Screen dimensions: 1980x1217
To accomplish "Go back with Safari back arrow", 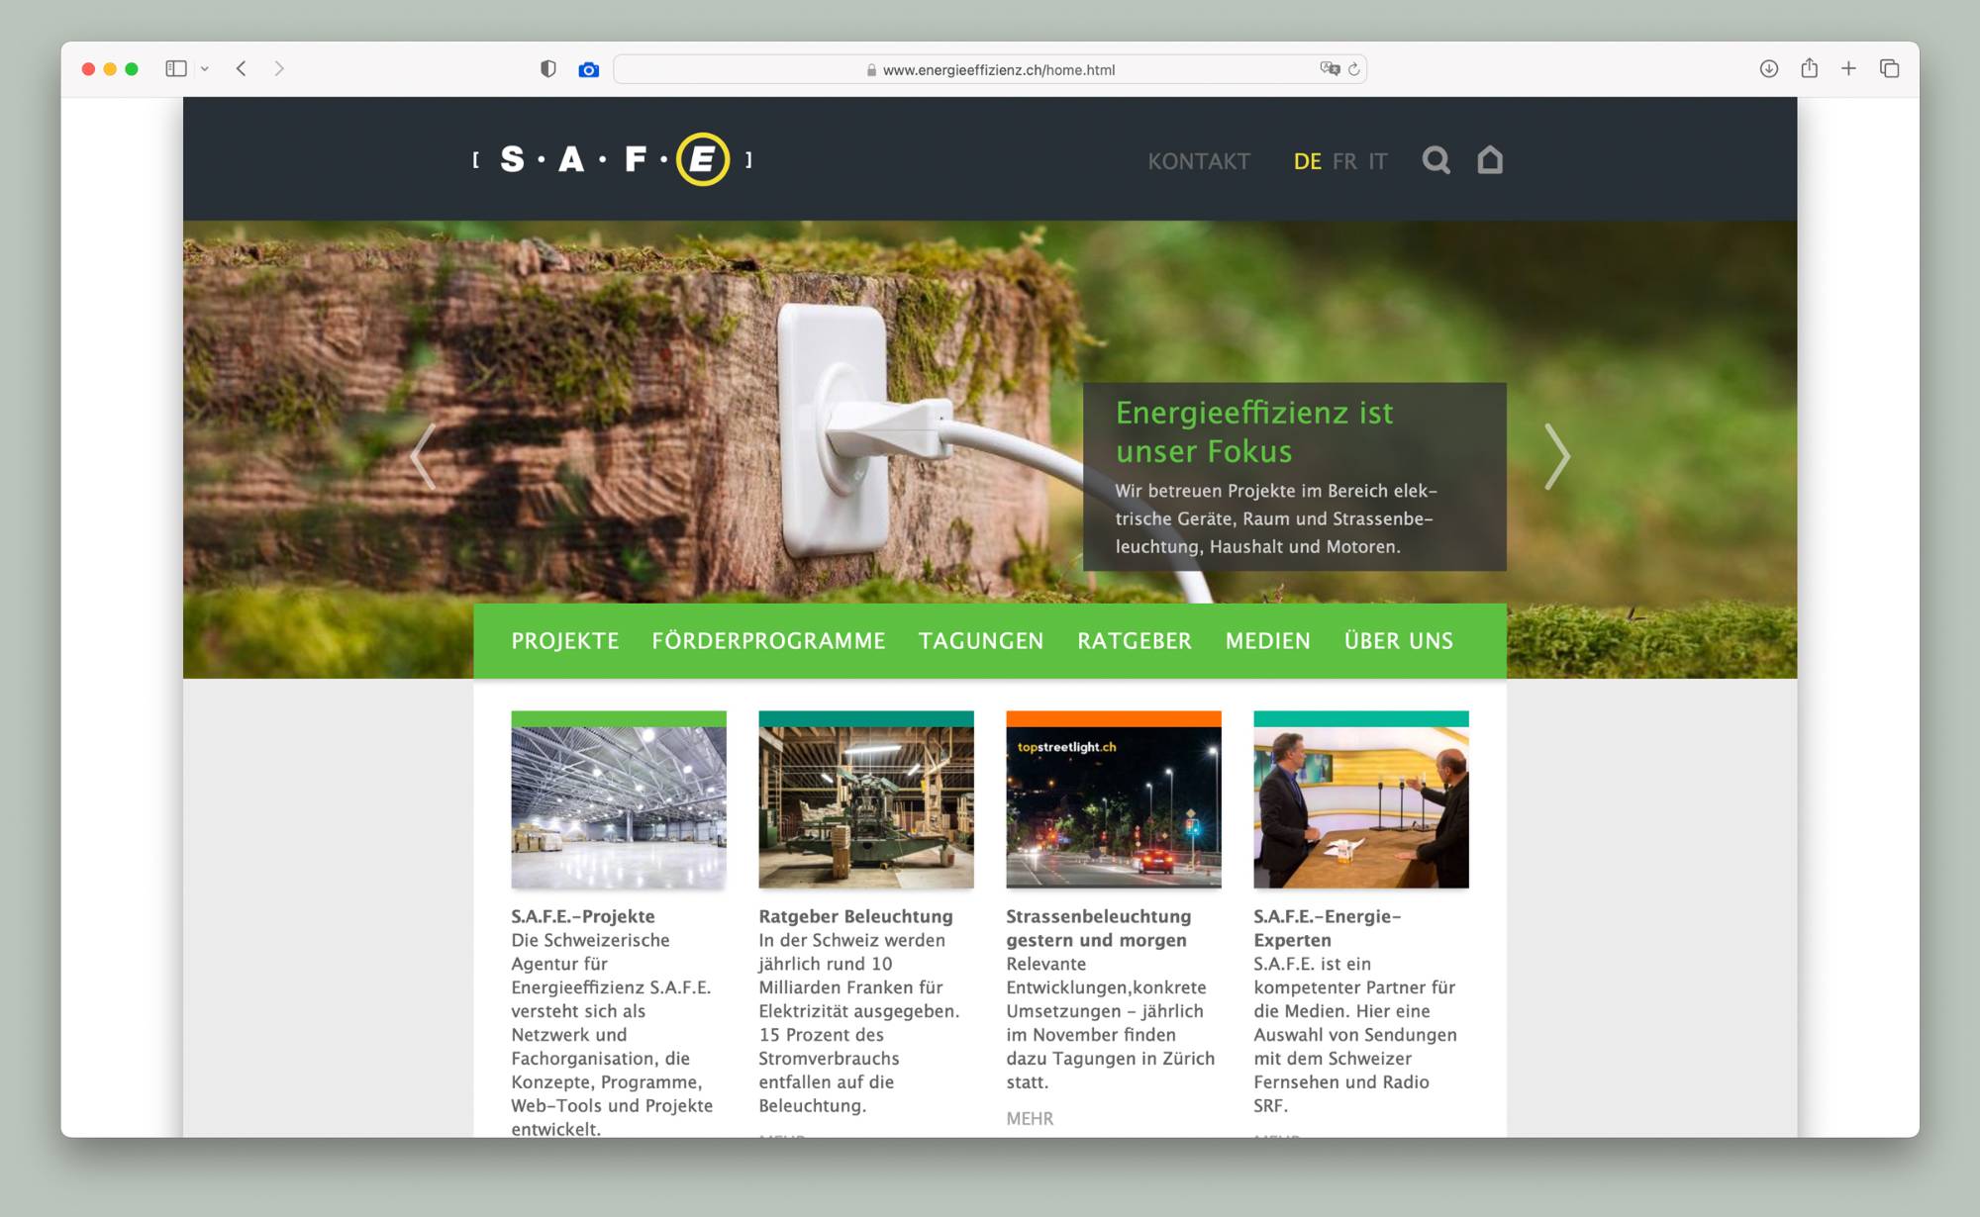I will pyautogui.click(x=241, y=68).
